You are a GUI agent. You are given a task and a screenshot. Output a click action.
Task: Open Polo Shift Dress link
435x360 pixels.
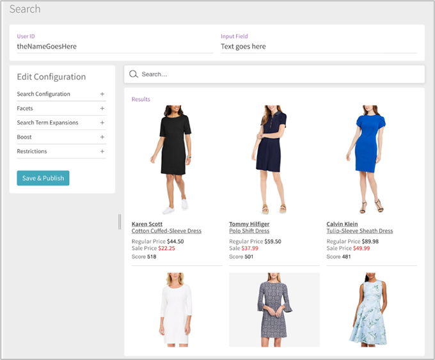(x=249, y=231)
